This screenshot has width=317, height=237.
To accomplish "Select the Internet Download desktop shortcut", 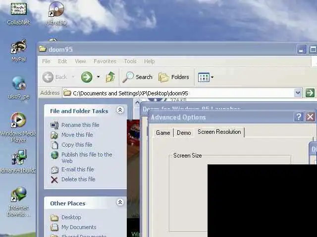I will click(x=18, y=201).
